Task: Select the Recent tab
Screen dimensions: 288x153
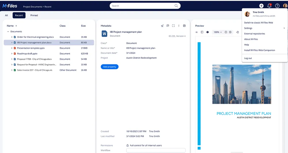Action: (x=19, y=15)
